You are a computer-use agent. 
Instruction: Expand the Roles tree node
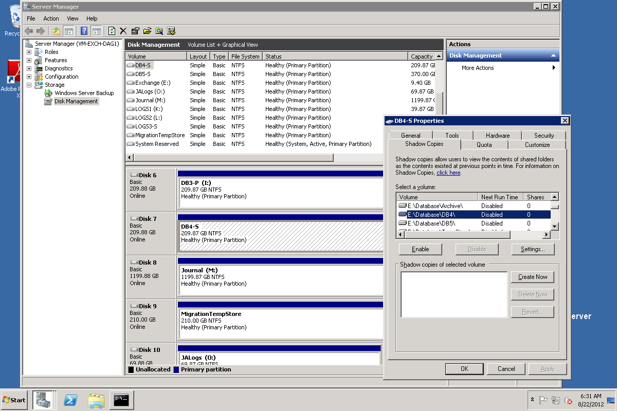click(x=29, y=52)
